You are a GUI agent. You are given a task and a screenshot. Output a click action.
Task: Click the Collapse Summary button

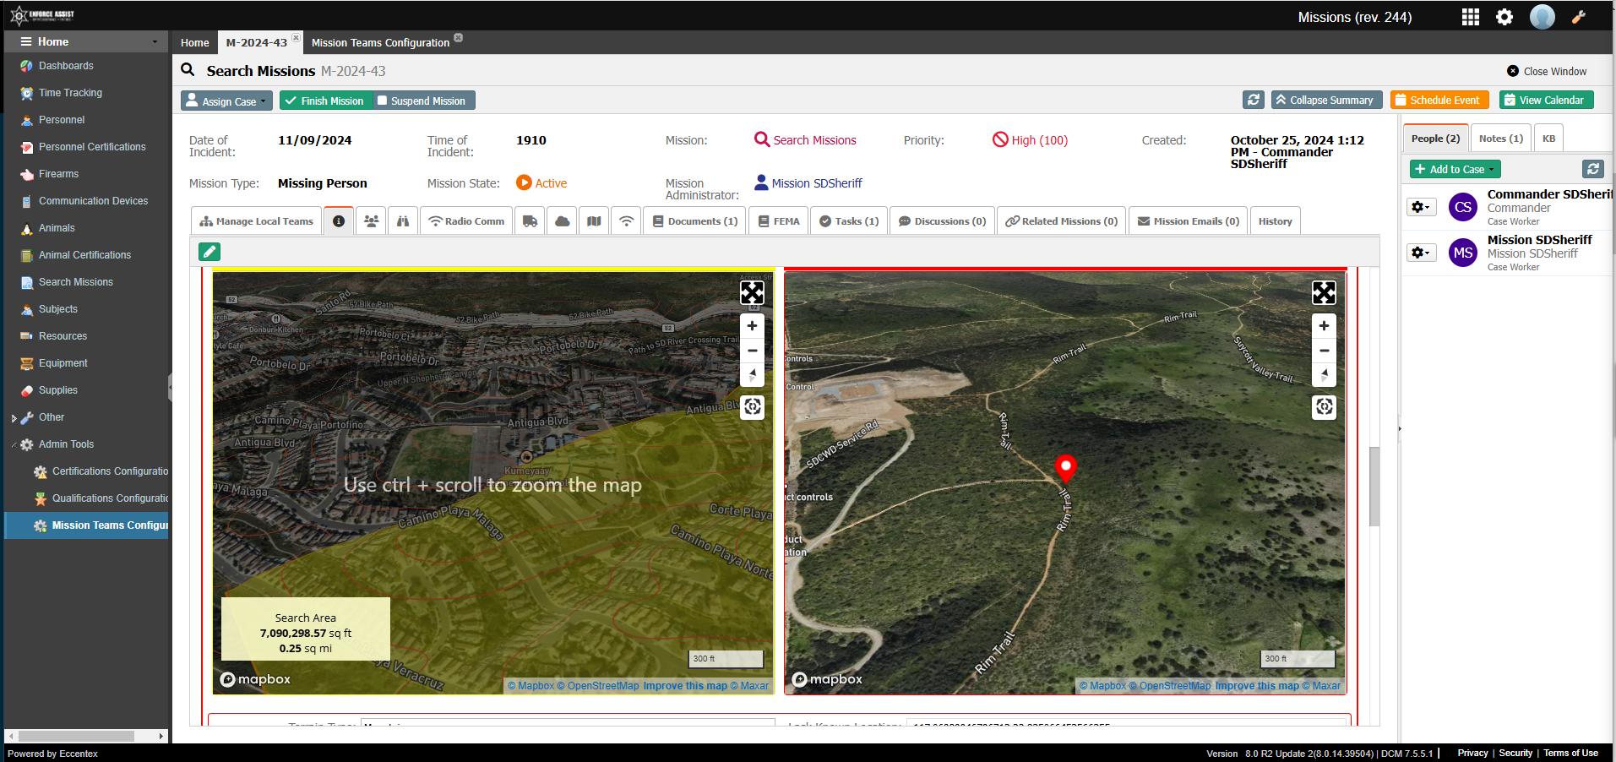point(1327,100)
